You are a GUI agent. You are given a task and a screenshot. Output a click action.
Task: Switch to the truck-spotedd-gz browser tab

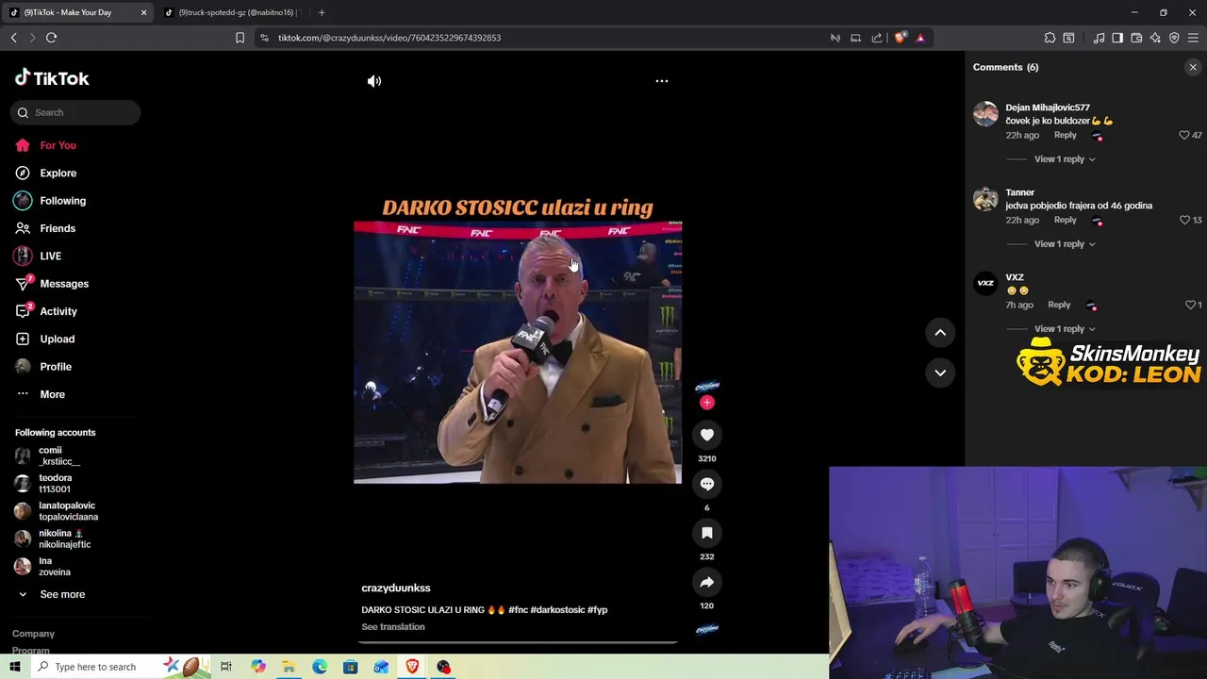point(236,12)
